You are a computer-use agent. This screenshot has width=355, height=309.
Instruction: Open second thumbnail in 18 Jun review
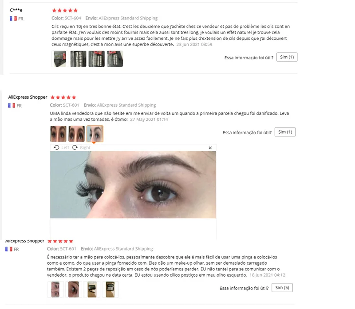pyautogui.click(x=74, y=290)
